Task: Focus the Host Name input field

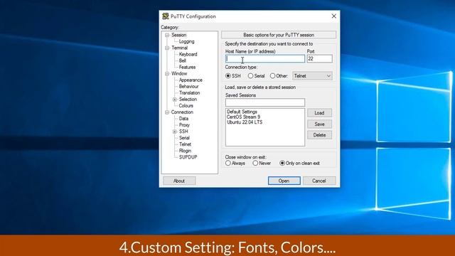Action: pyautogui.click(x=265, y=59)
